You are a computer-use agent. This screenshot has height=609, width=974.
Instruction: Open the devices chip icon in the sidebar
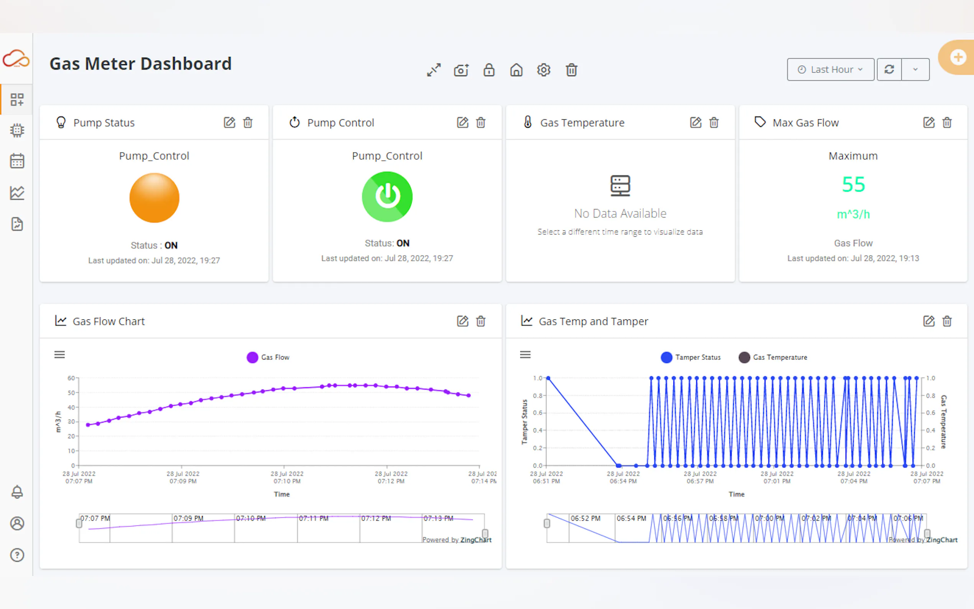(17, 130)
